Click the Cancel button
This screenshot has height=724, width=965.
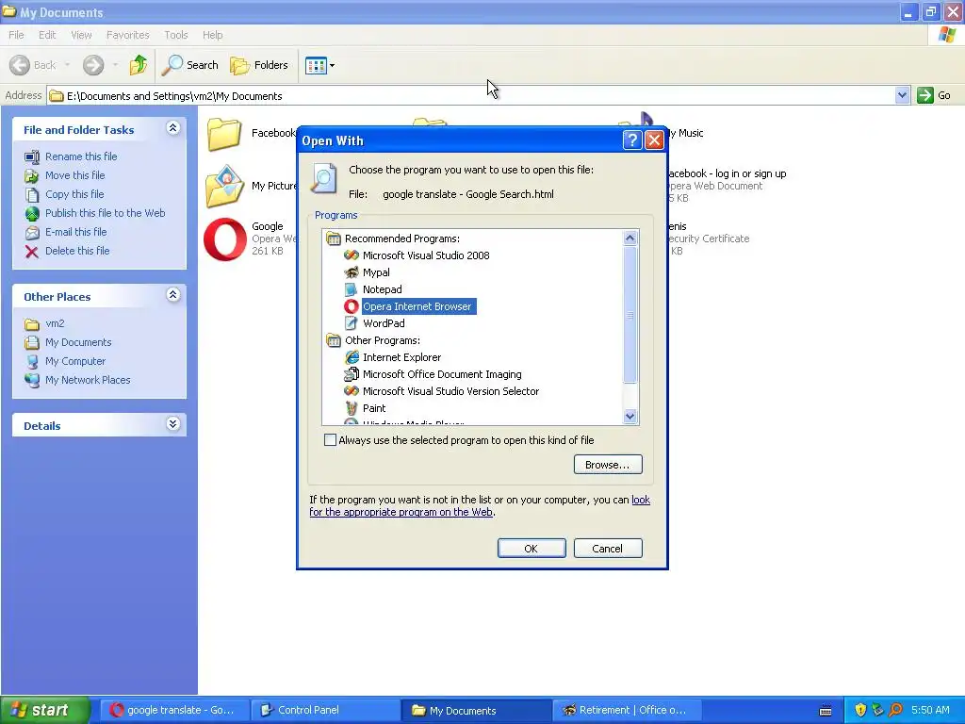(x=608, y=549)
